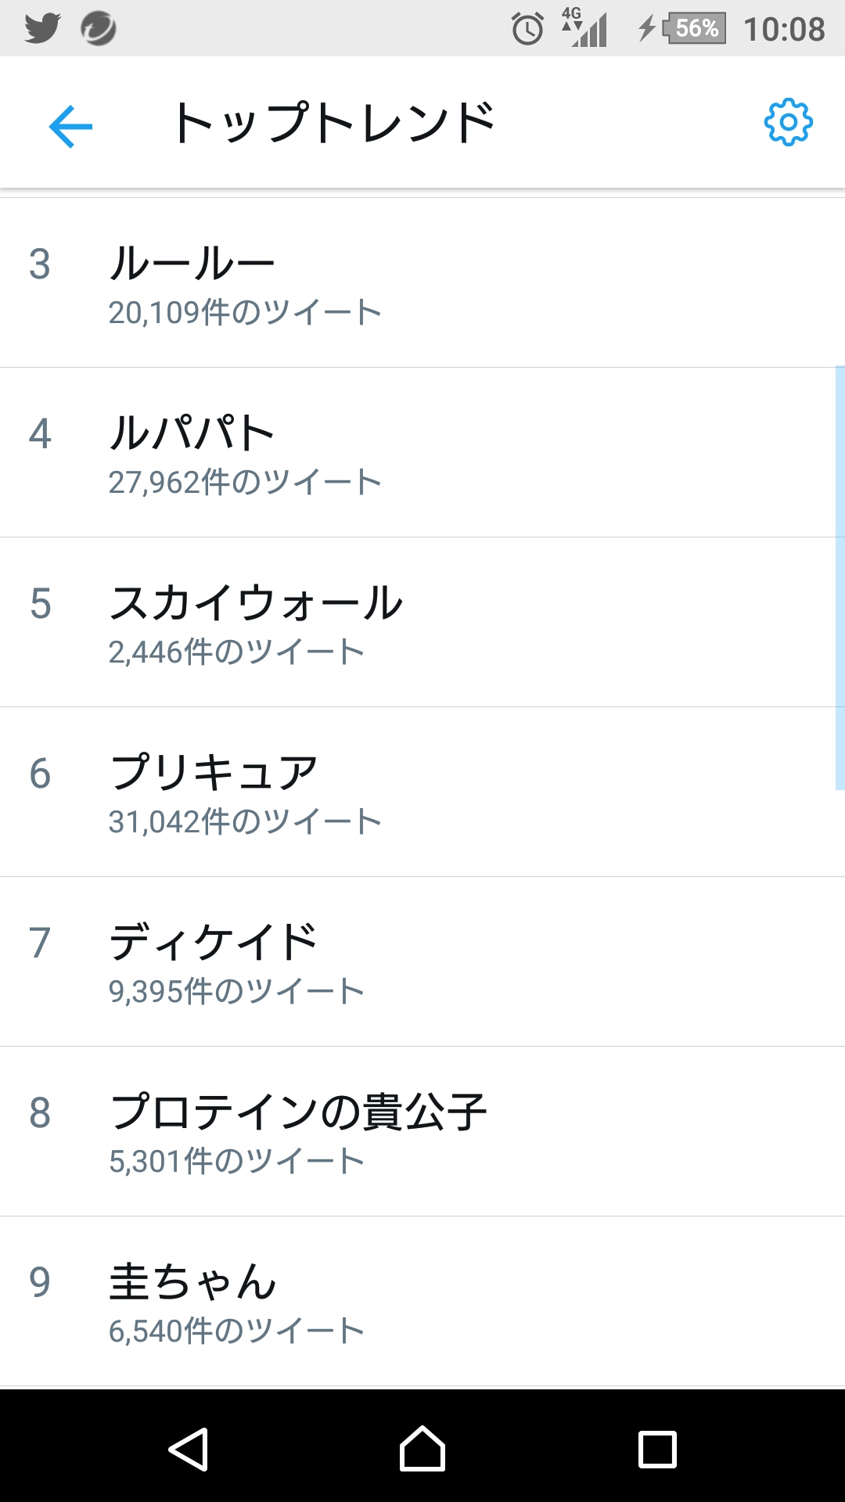Image resolution: width=845 pixels, height=1502 pixels.
Task: Tap the light blue scrollbar indicator
Action: point(840,579)
